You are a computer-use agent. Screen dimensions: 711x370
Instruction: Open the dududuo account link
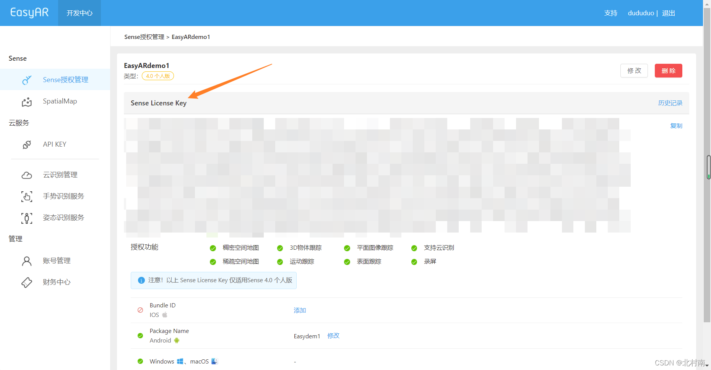click(x=641, y=13)
